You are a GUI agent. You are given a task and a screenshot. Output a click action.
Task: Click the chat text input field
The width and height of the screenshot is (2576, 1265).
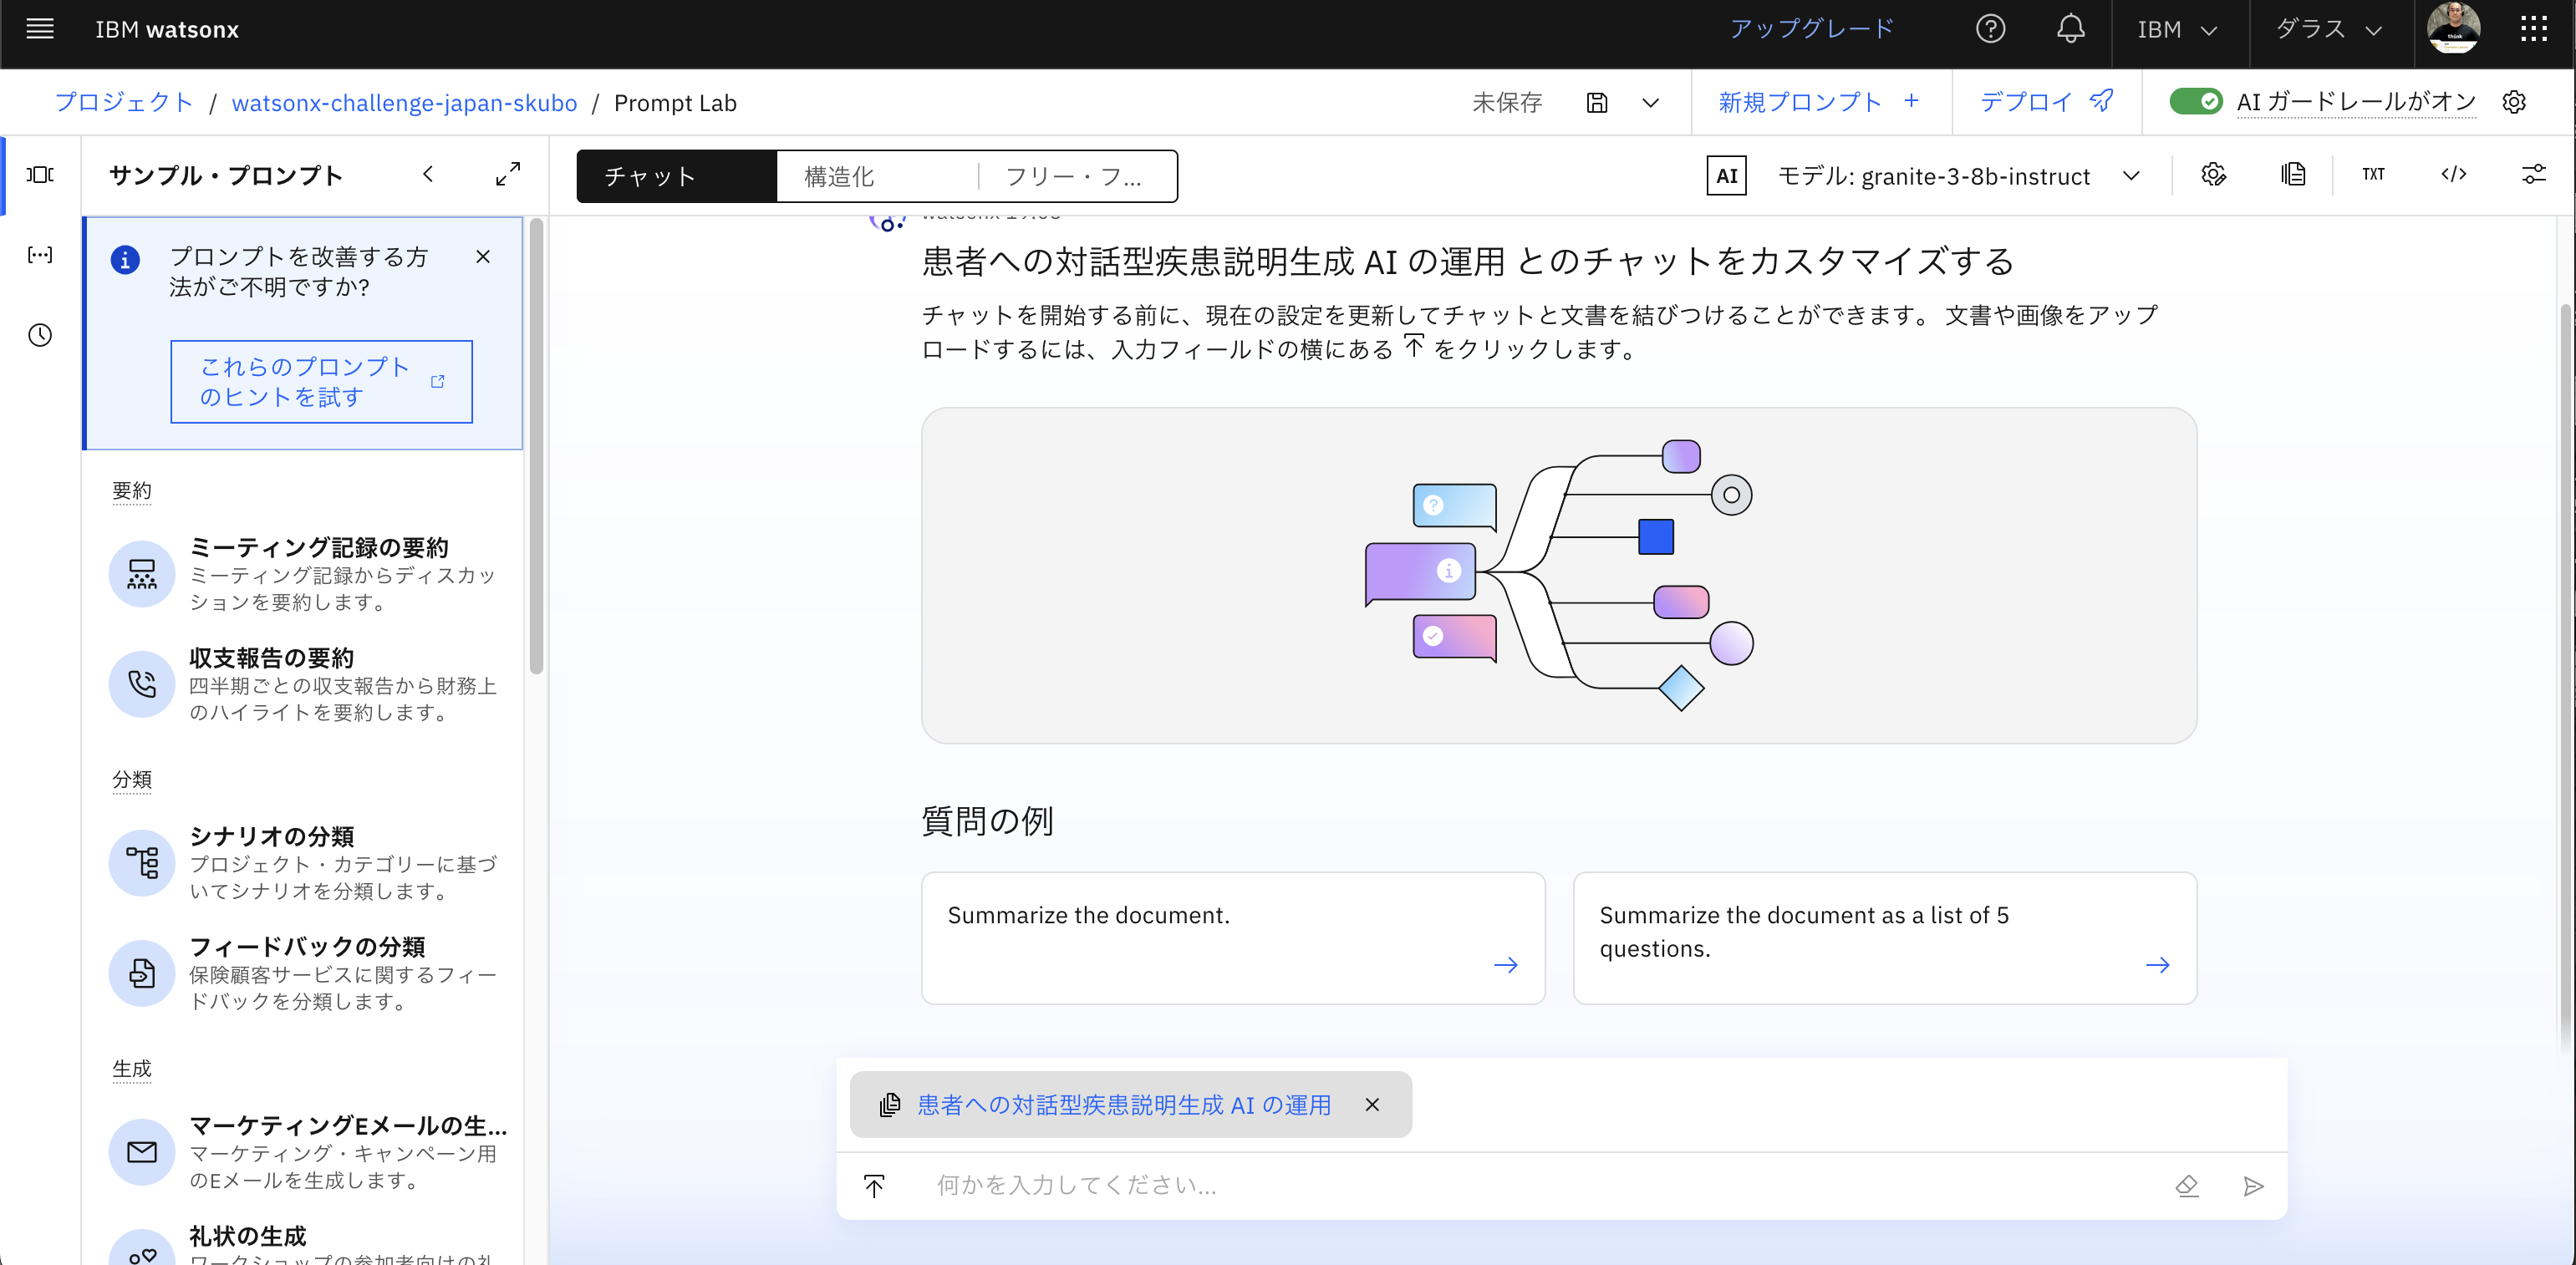click(x=1400, y=1186)
